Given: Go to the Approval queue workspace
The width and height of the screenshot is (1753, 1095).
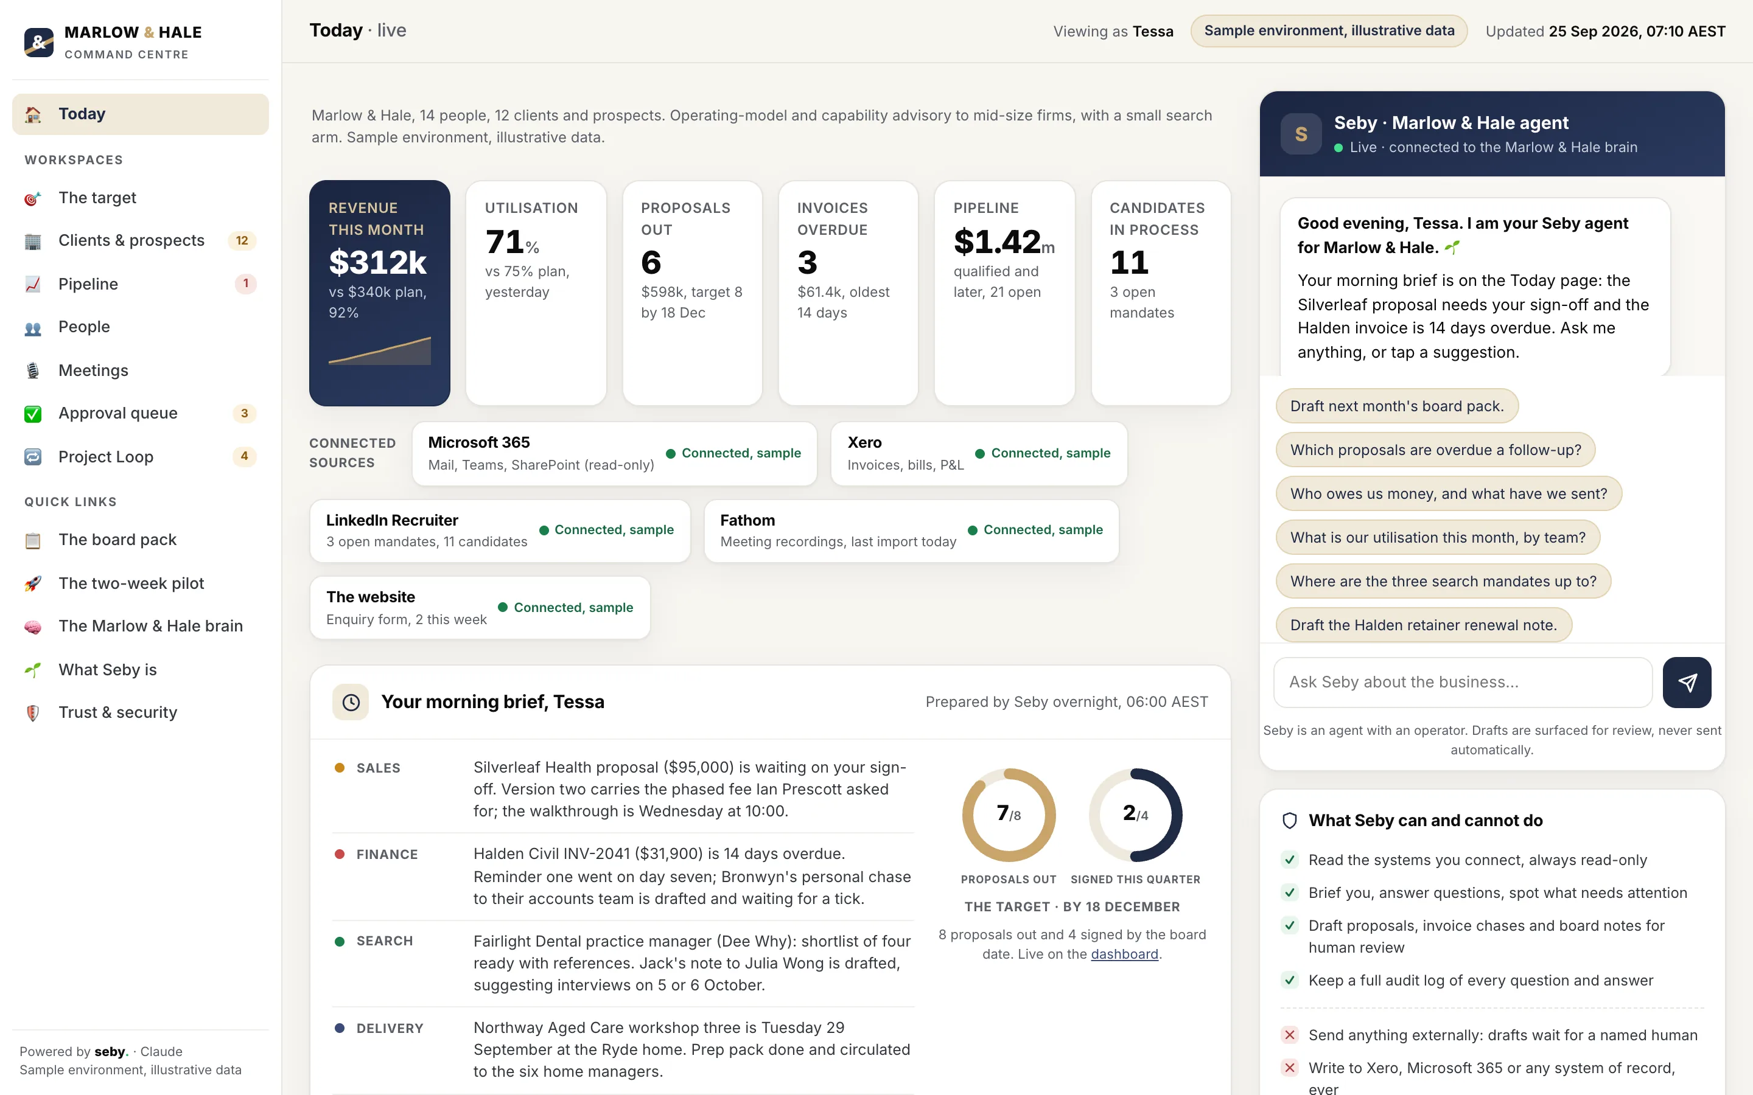Looking at the screenshot, I should (141, 414).
